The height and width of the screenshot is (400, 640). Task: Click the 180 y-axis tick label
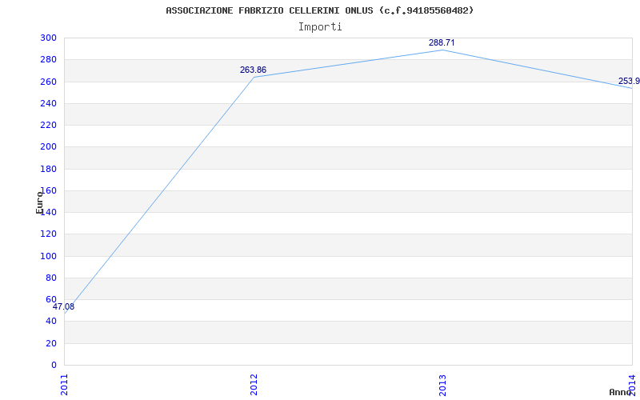(x=48, y=169)
